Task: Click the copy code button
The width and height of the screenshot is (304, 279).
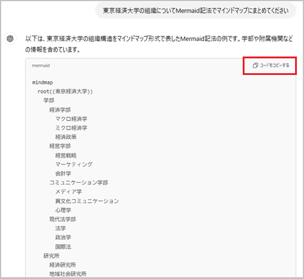Action: point(271,65)
